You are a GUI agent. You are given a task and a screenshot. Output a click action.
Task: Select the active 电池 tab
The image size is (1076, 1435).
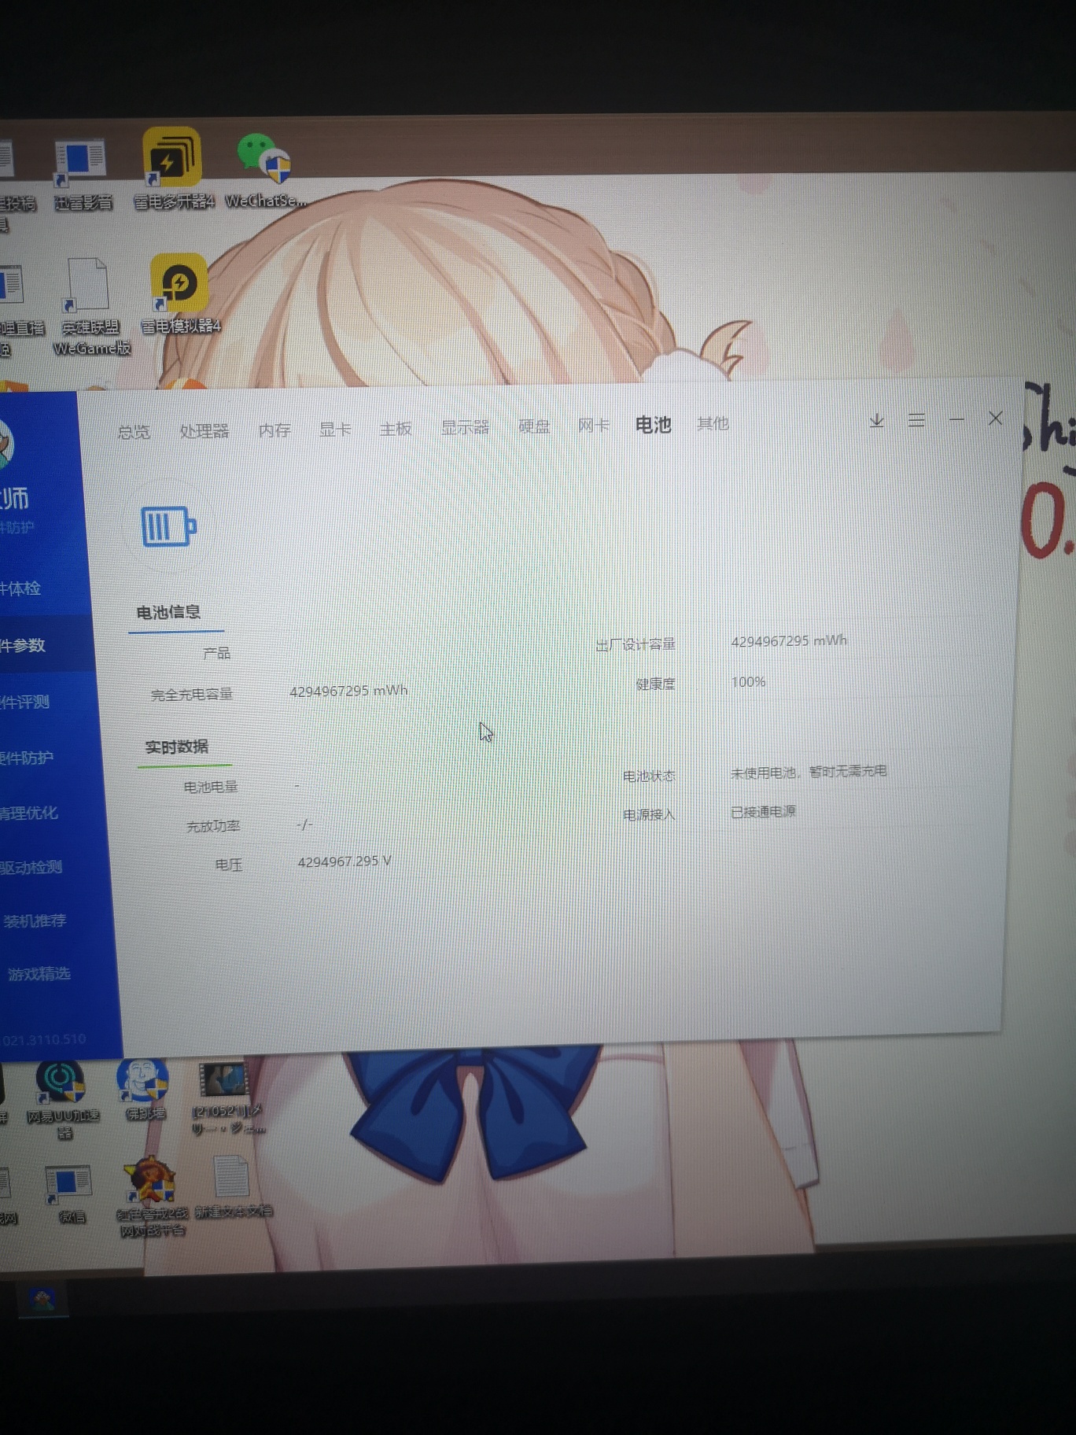point(653,425)
